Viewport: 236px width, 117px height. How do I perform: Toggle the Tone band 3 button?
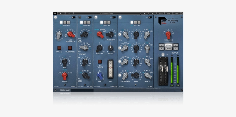click(120, 48)
